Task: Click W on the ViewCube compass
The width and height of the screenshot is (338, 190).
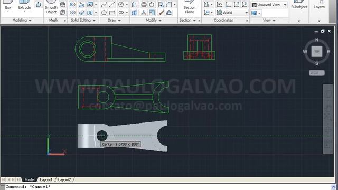Action: [x=305, y=52]
